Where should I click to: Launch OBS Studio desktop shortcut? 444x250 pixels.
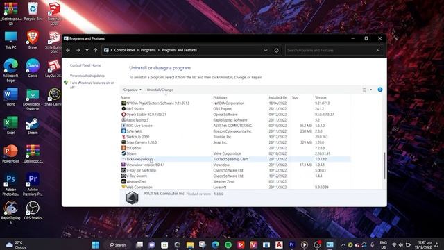tap(33, 210)
